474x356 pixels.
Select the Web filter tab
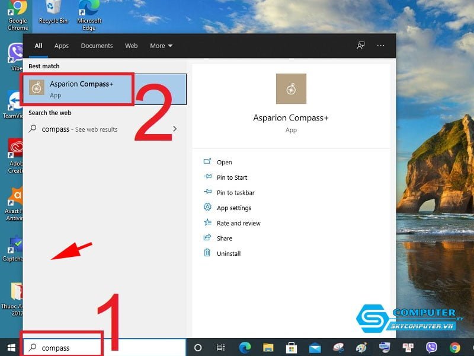(x=131, y=46)
